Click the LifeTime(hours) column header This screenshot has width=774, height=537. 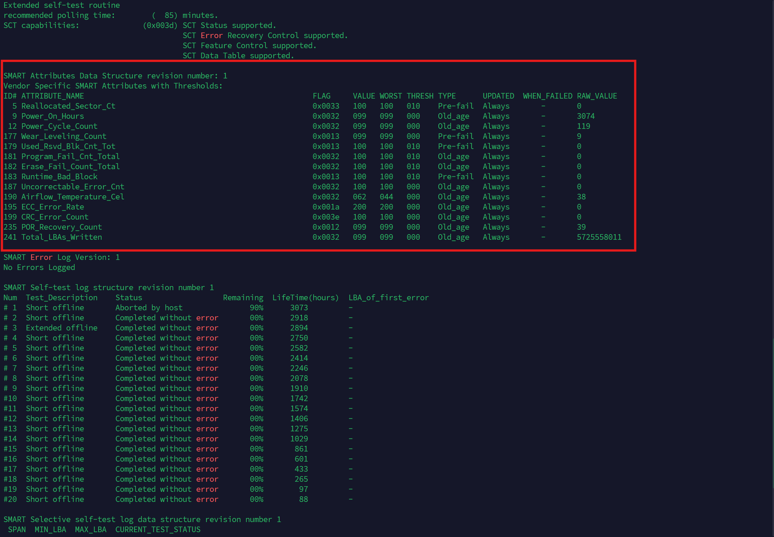pyautogui.click(x=305, y=298)
